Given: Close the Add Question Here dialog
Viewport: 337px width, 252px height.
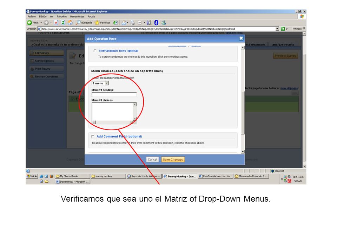Looking at the screenshot, I should point(241,38).
